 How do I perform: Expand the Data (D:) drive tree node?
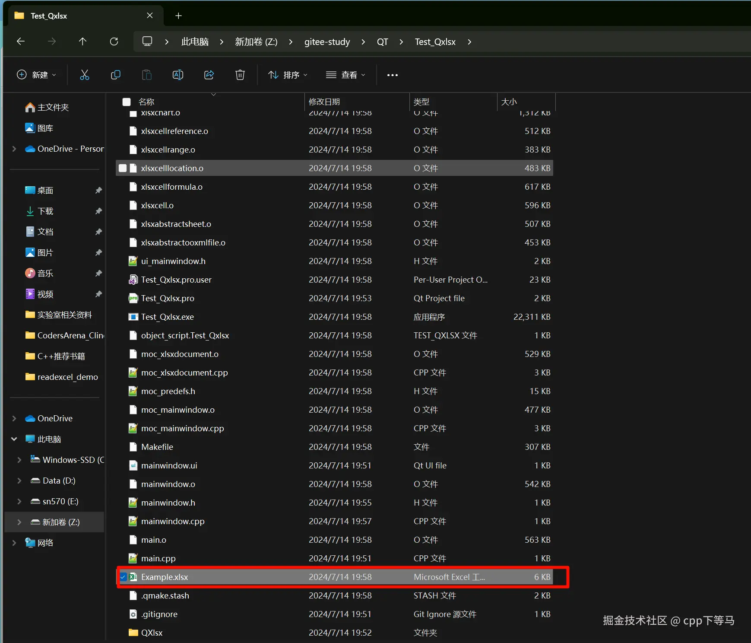tap(19, 481)
